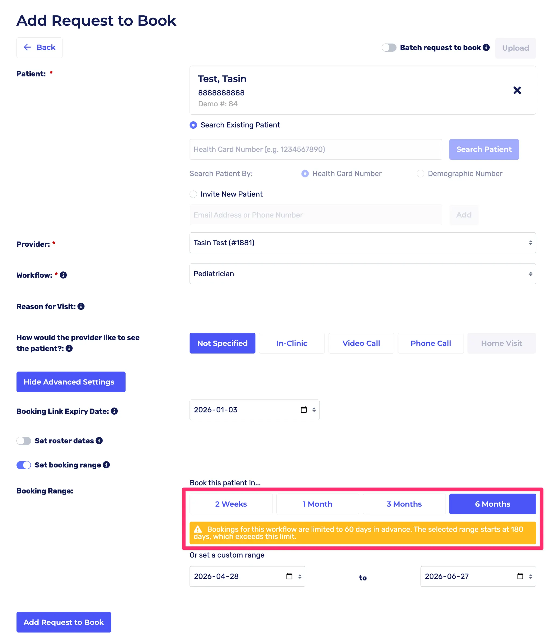Click the Back button

tap(40, 48)
